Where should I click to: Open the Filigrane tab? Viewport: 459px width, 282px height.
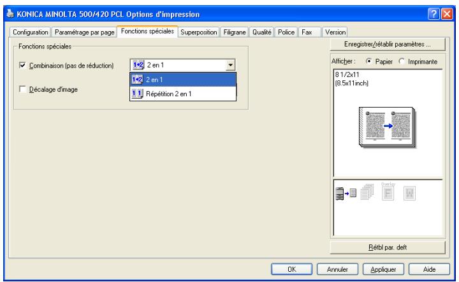[235, 32]
